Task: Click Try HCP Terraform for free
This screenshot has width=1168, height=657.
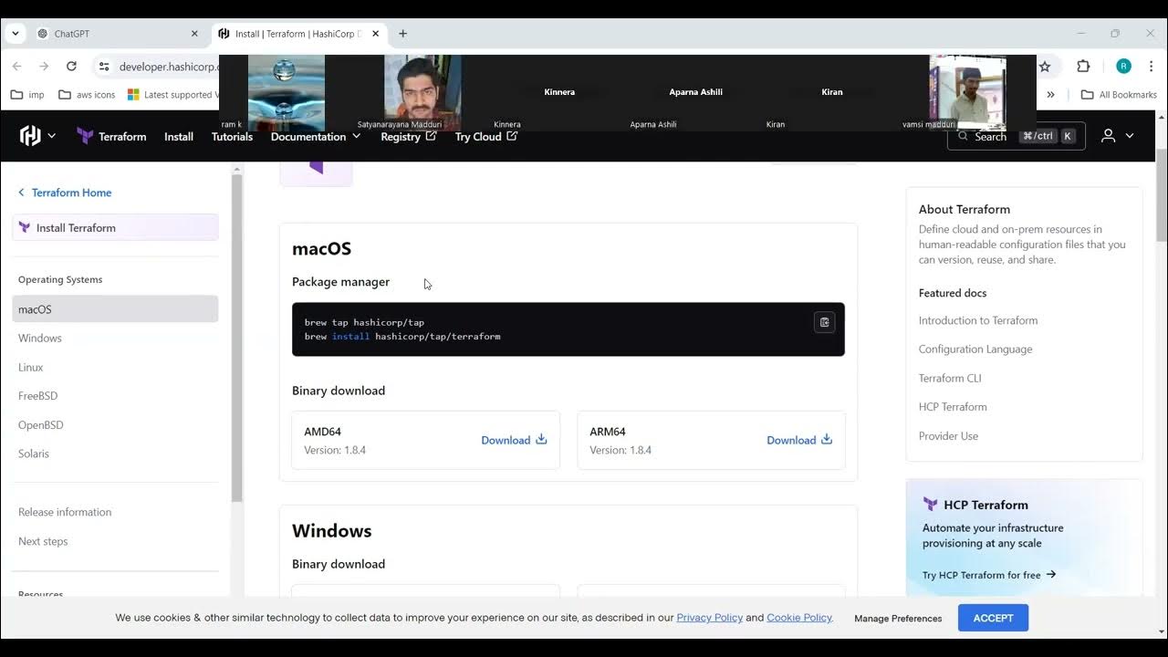Action: click(989, 575)
